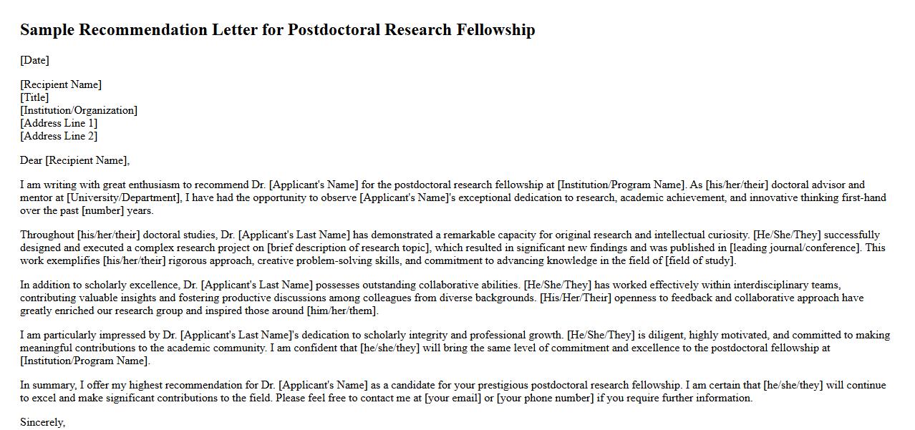The height and width of the screenshot is (430, 915).
Task: Click the Sincerely closing line
Action: 42,422
